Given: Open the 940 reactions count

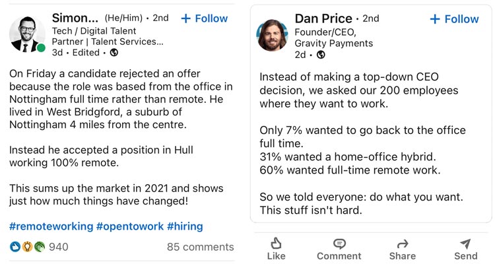Looking at the screenshot, I should tap(58, 247).
